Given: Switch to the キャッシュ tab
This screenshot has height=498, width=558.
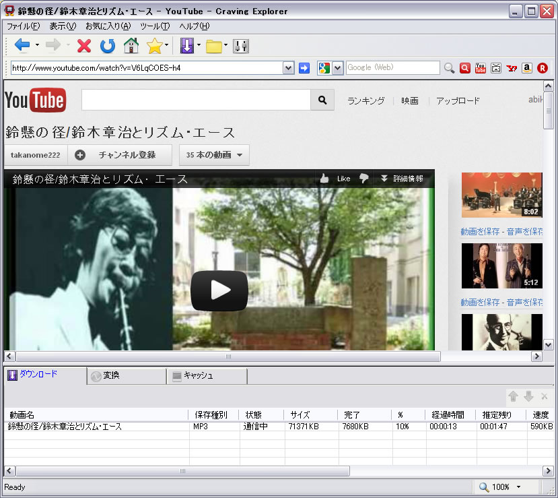Looking at the screenshot, I should tap(207, 376).
